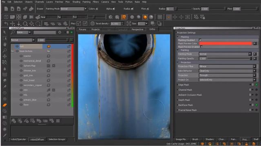Click the red Mask Preview Color swatch
The height and width of the screenshot is (146, 261).
[226, 43]
